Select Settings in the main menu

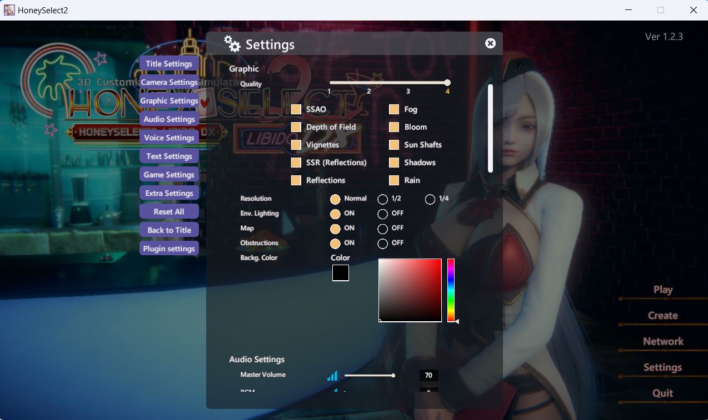pos(663,367)
